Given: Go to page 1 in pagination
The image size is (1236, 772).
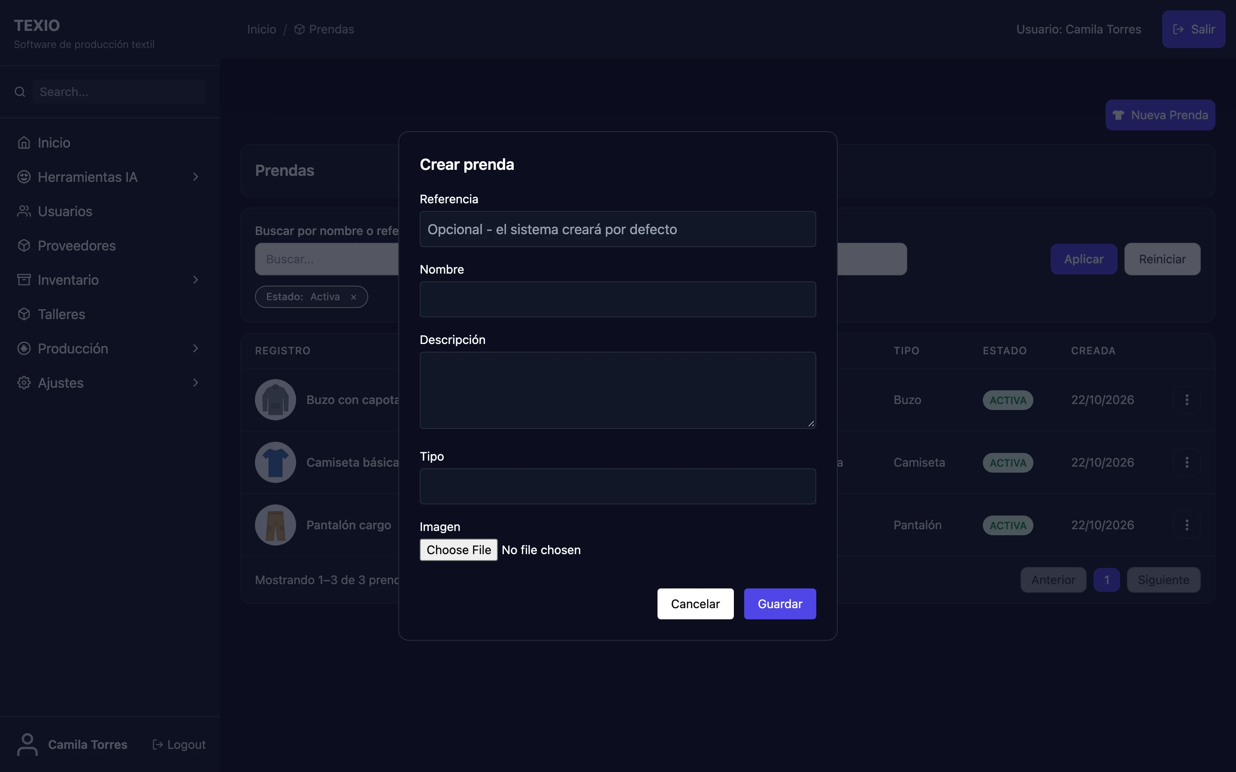Looking at the screenshot, I should tap(1106, 579).
